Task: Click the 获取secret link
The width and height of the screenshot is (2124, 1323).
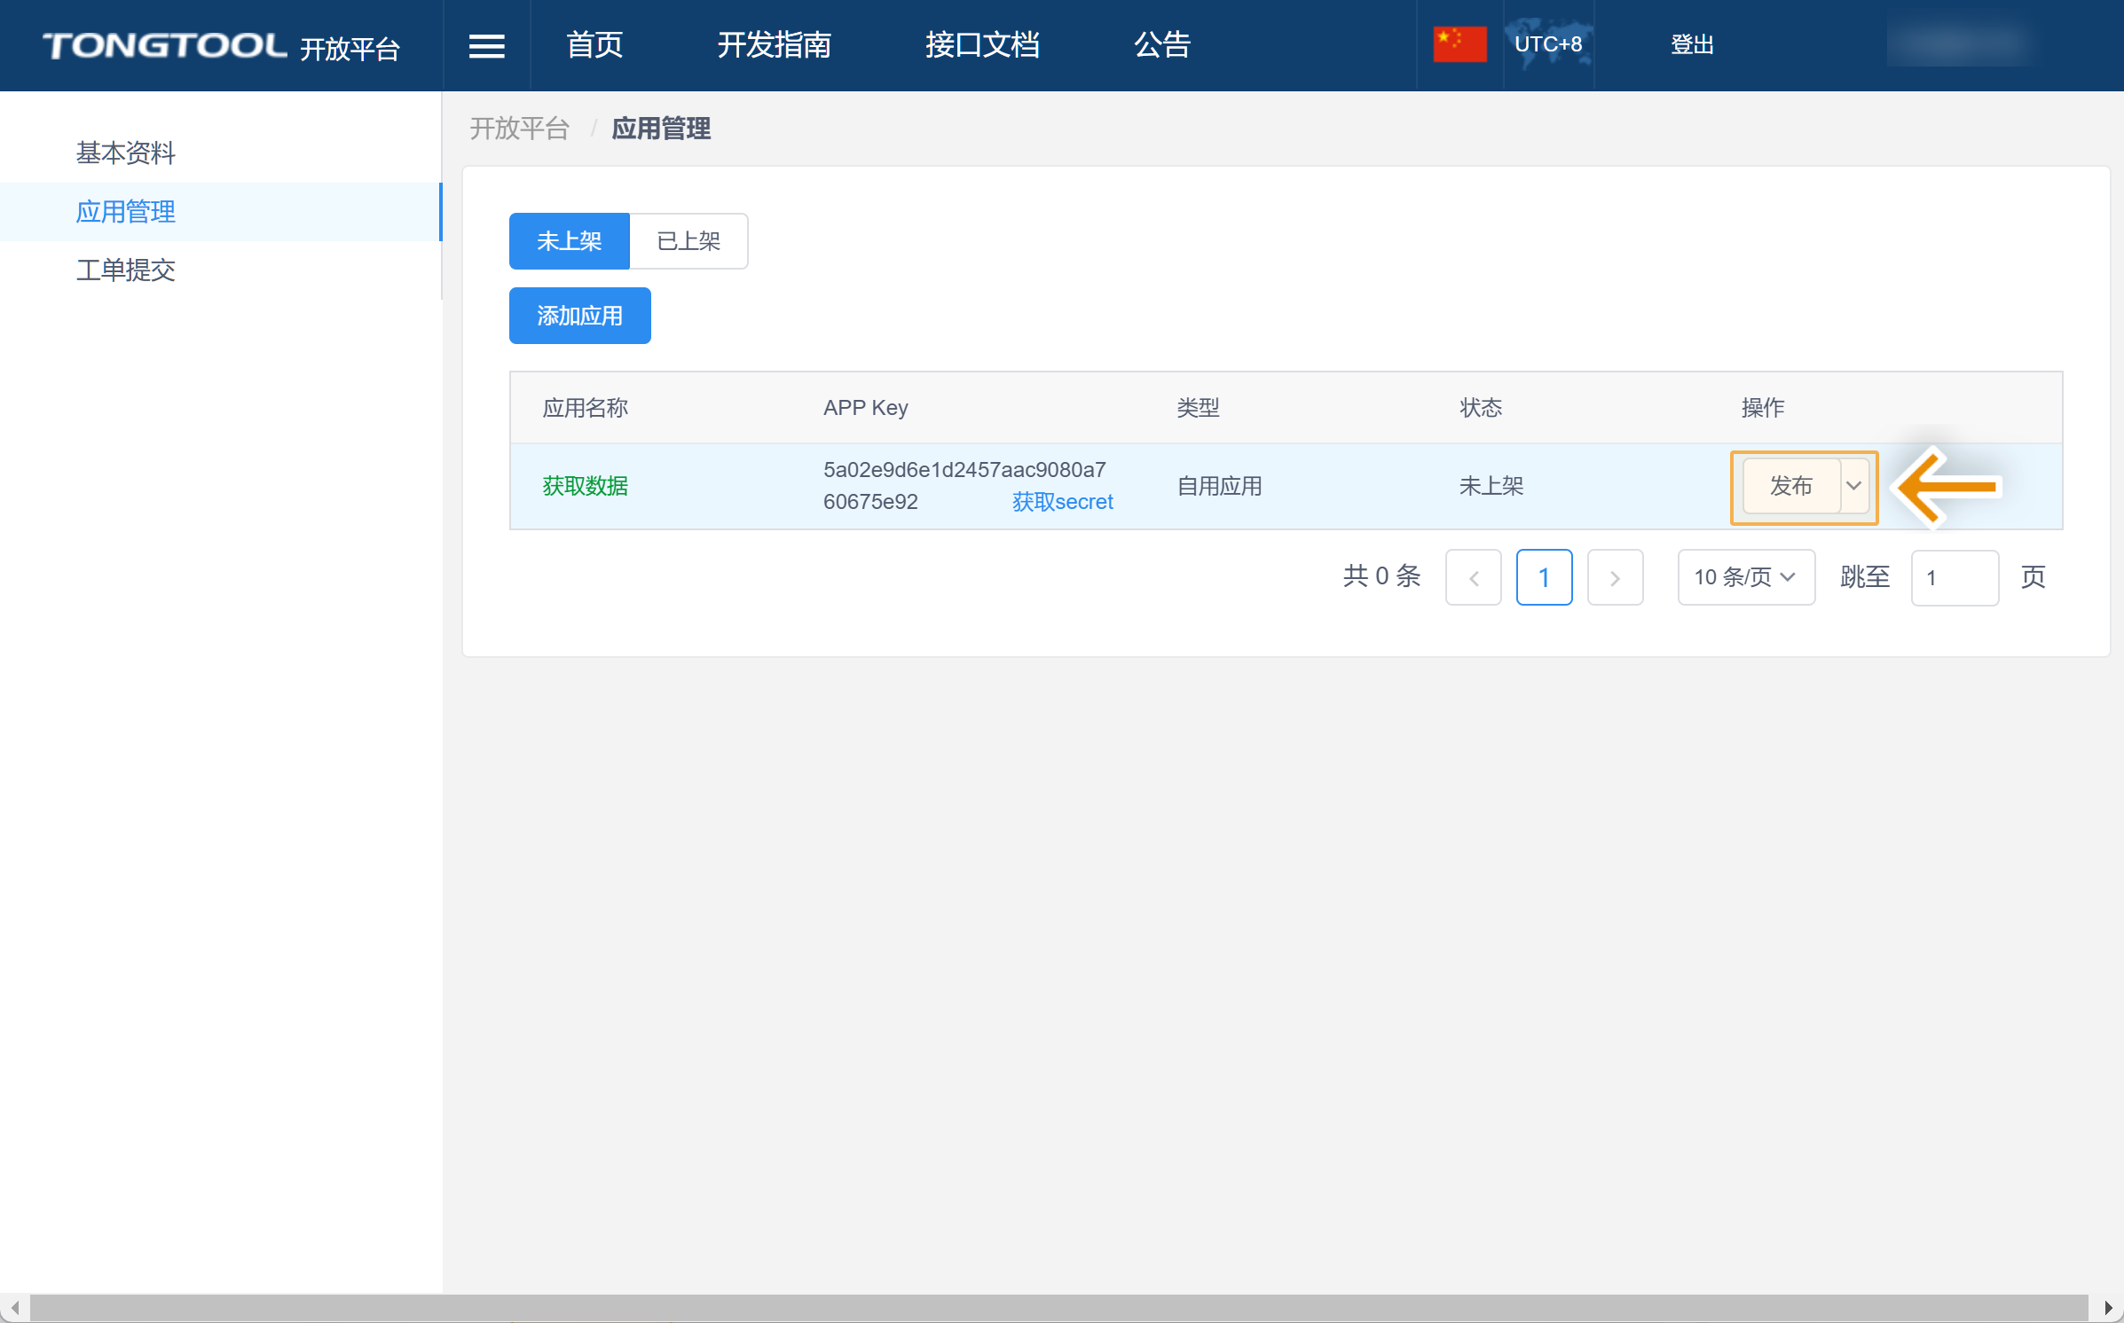Action: point(1062,502)
